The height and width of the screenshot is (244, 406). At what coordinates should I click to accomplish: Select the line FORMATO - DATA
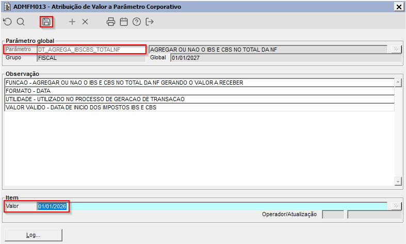coord(199,91)
